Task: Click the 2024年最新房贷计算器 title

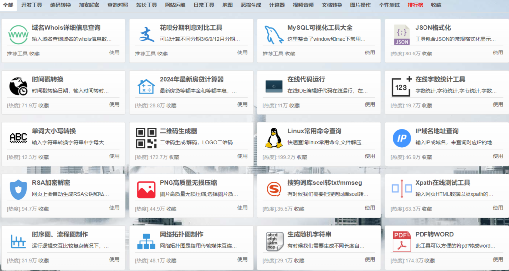Action: pos(191,79)
